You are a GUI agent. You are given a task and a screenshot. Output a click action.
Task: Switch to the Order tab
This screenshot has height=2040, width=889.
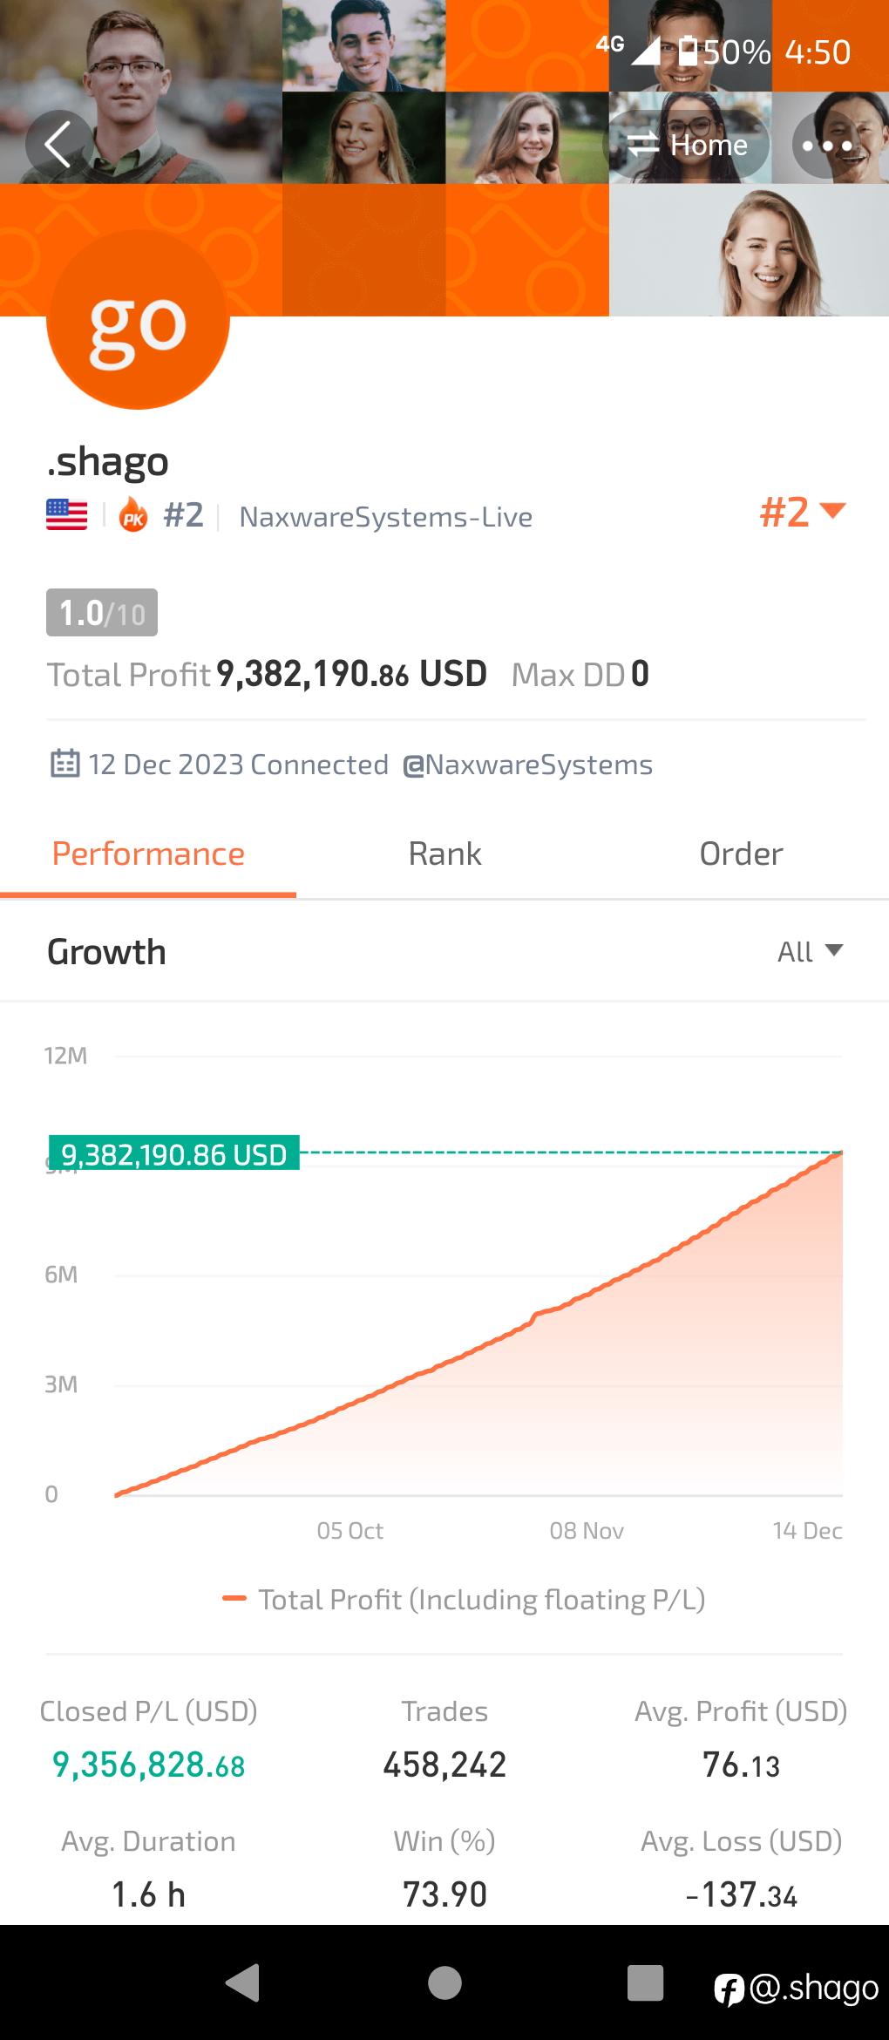tap(741, 854)
